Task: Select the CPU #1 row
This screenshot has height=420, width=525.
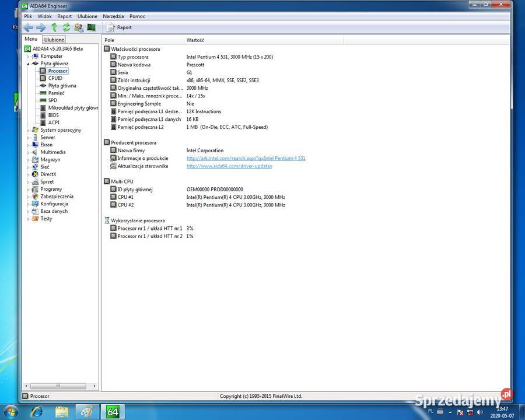Action: [x=198, y=197]
